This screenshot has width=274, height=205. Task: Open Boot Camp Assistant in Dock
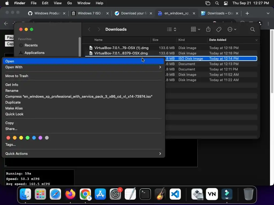click(197, 194)
